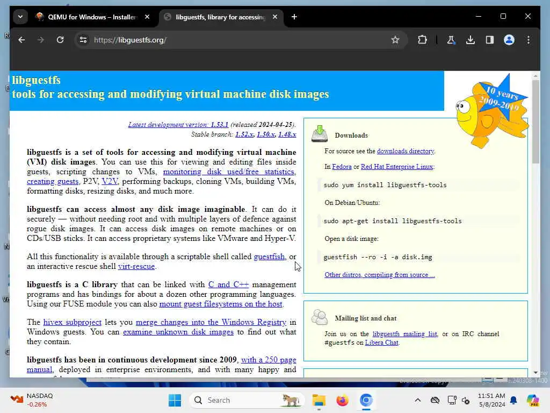Open latest development version 1.53.1 link

point(178,125)
